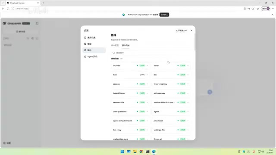Expand the api-gateway plugin chevron
The width and height of the screenshot is (276, 155).
188,93
